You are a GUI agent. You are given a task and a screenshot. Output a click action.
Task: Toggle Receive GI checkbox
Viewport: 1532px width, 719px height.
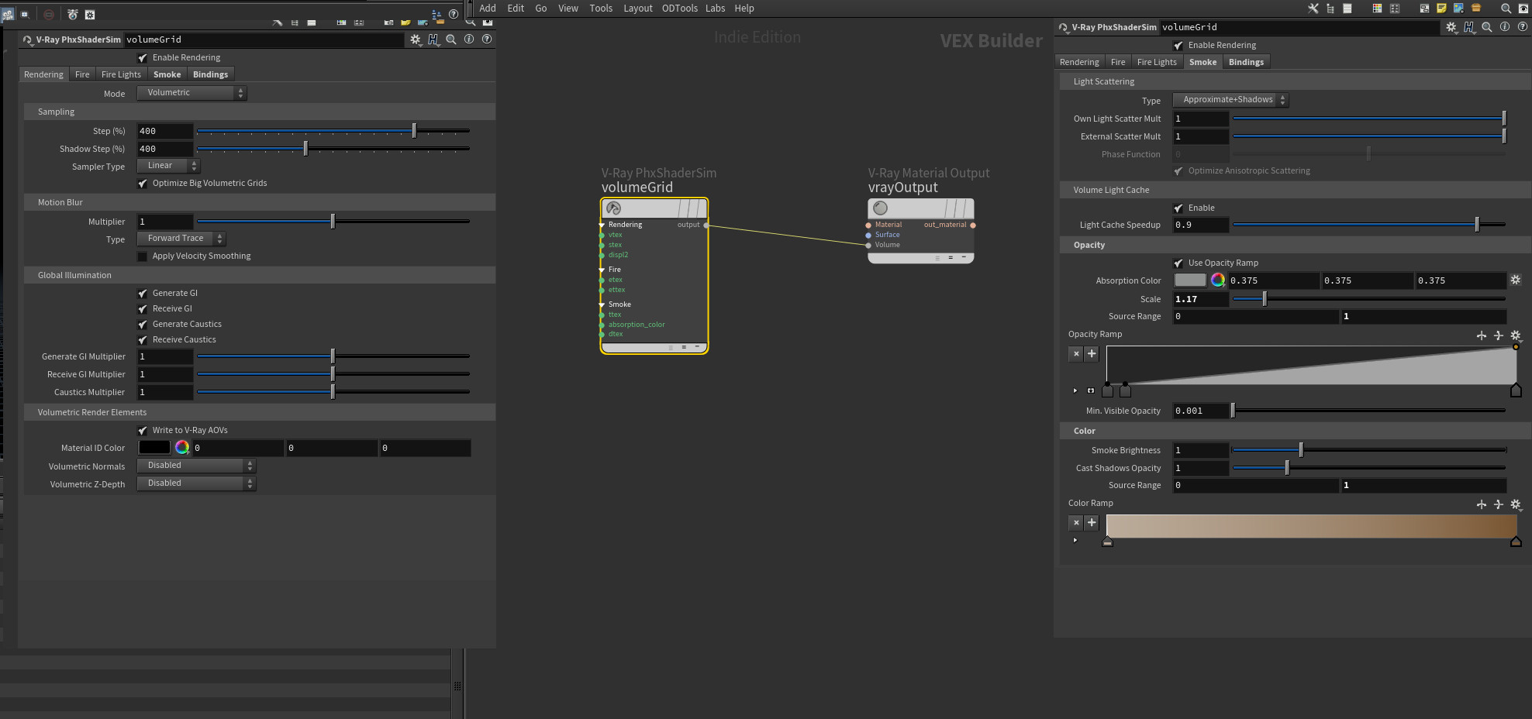143,309
